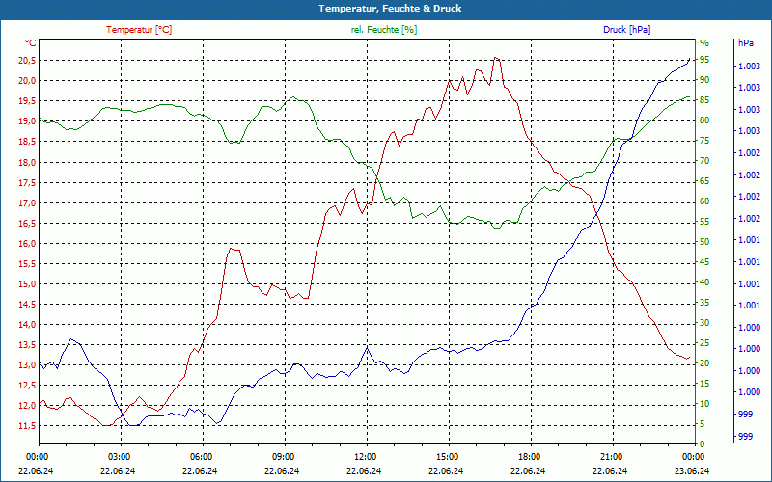Screen dimensions: 772x482
Task: Click the 16,0 temperature axis tick
Action: [27, 244]
